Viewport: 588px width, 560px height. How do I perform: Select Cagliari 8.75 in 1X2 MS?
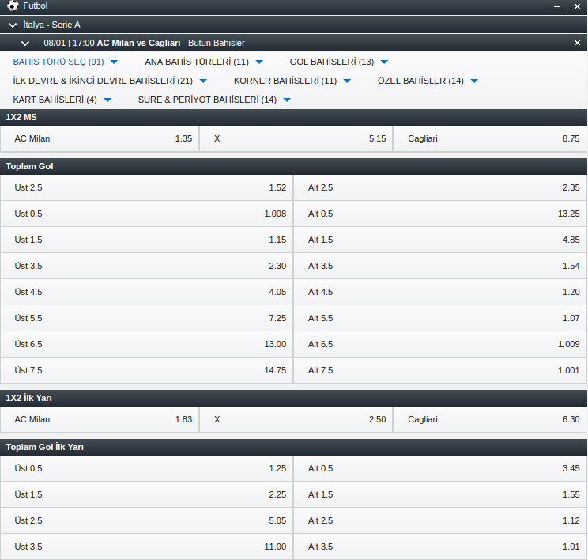pyautogui.click(x=490, y=139)
